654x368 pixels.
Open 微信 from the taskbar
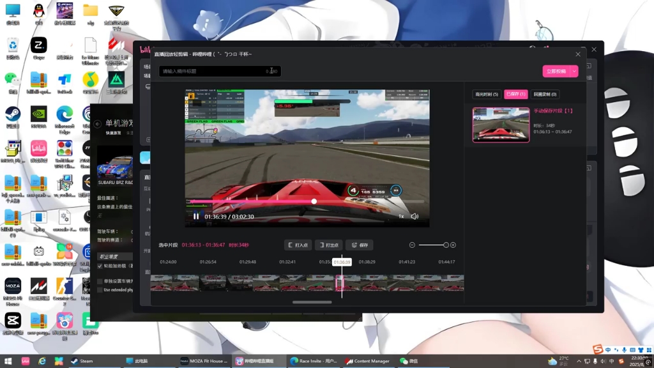coord(409,361)
